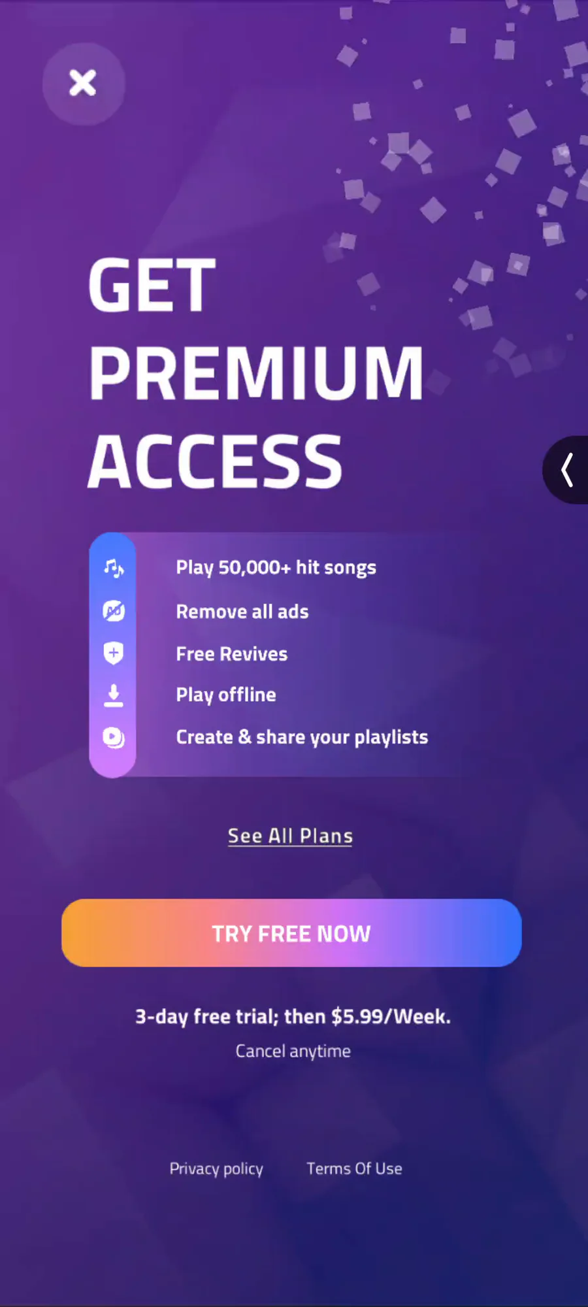This screenshot has height=1307, width=588.
Task: Select Remove all ads feature
Action: [242, 612]
